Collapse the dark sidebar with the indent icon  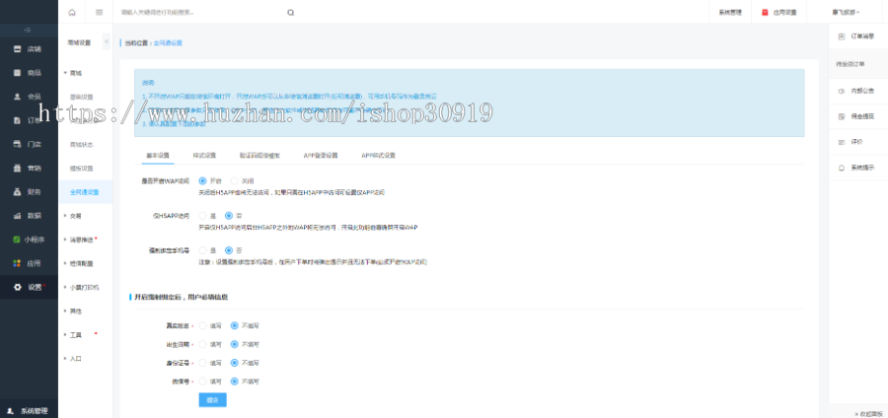28,30
